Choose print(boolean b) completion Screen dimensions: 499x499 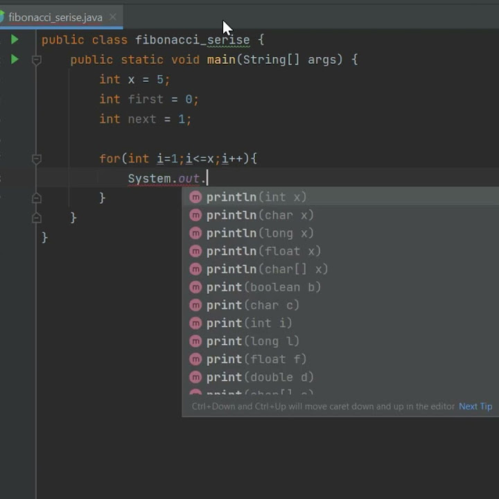[x=340, y=287]
